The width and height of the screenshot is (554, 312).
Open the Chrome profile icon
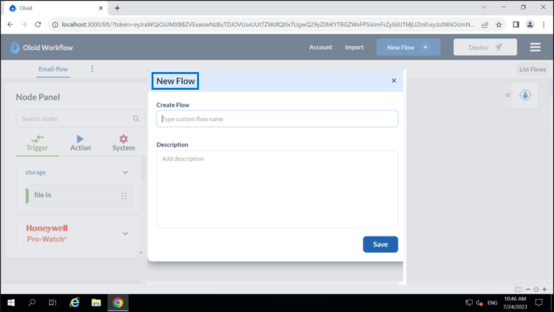coord(530,24)
